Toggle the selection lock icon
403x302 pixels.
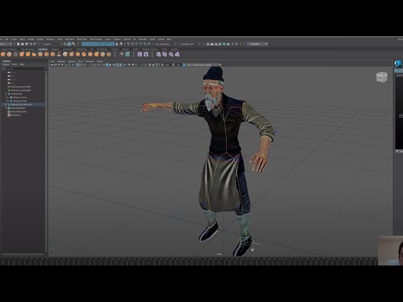(116, 44)
